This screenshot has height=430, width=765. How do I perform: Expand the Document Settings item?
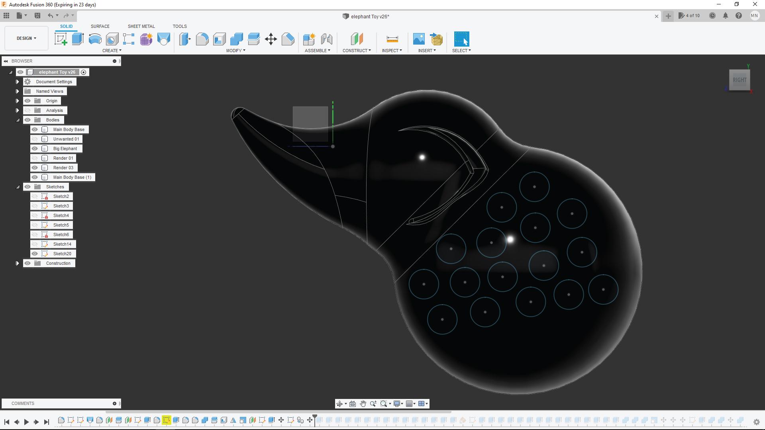pyautogui.click(x=18, y=82)
